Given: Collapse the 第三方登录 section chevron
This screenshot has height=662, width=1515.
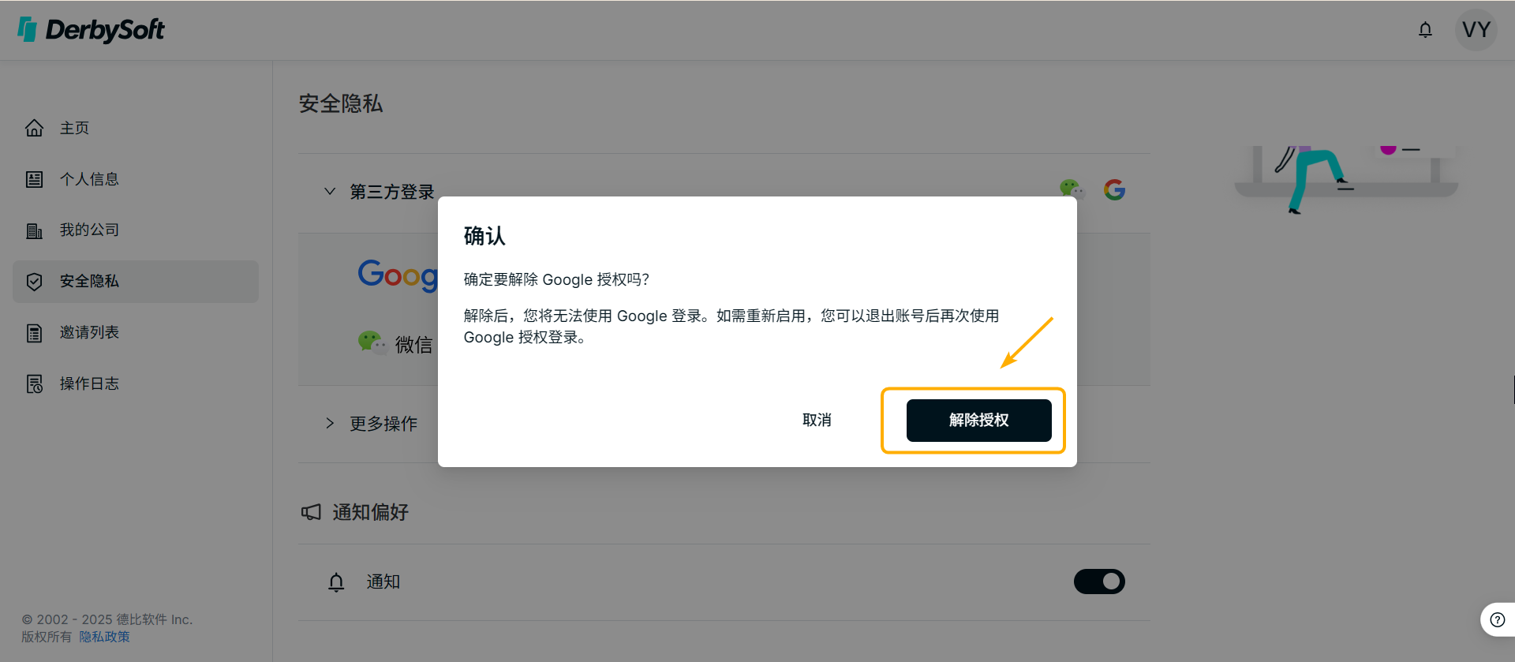Looking at the screenshot, I should (330, 191).
